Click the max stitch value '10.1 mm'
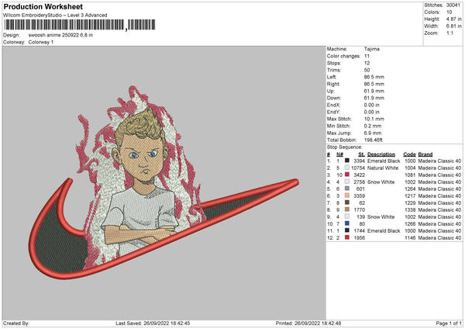 click(374, 119)
